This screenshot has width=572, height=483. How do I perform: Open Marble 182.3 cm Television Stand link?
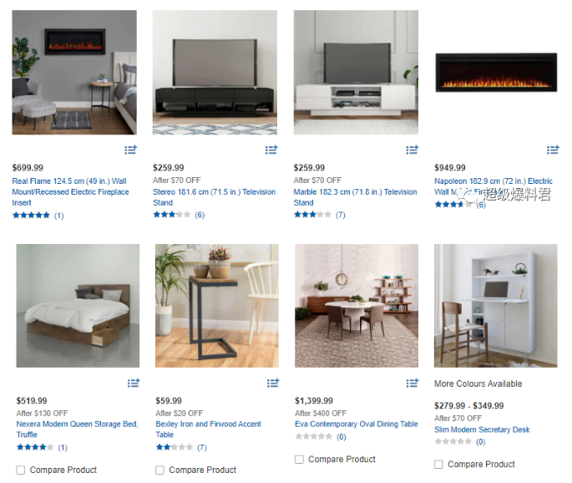356,197
